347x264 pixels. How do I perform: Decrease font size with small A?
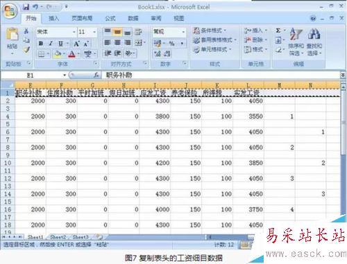pos(86,44)
